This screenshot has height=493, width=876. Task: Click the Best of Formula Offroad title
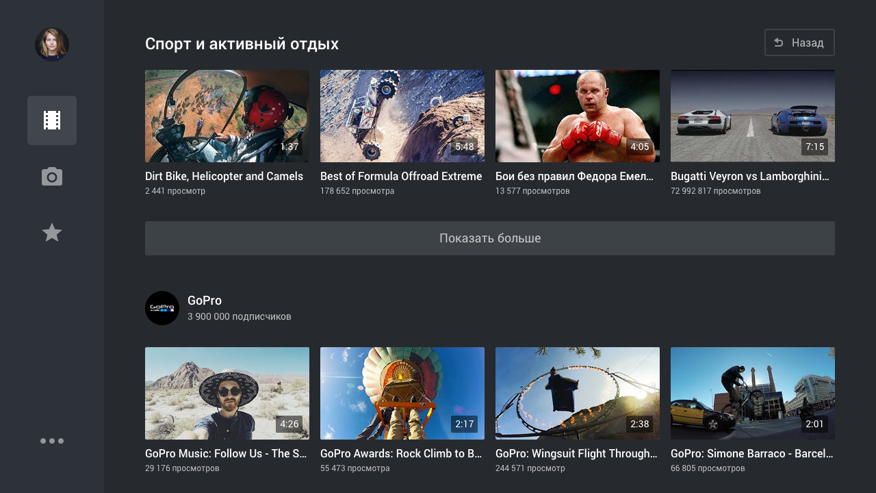(x=401, y=177)
